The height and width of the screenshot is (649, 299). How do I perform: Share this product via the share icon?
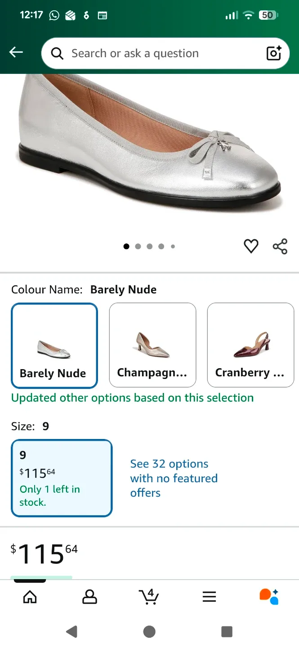(280, 246)
